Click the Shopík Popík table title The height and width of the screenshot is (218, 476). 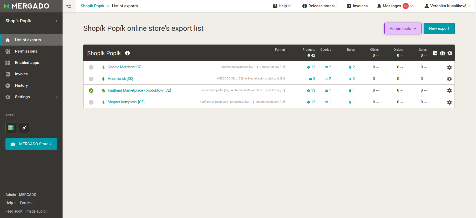point(104,53)
